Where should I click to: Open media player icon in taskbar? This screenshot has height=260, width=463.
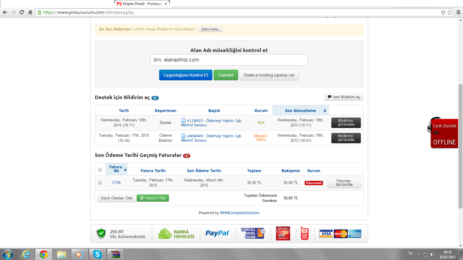[x=79, y=255]
